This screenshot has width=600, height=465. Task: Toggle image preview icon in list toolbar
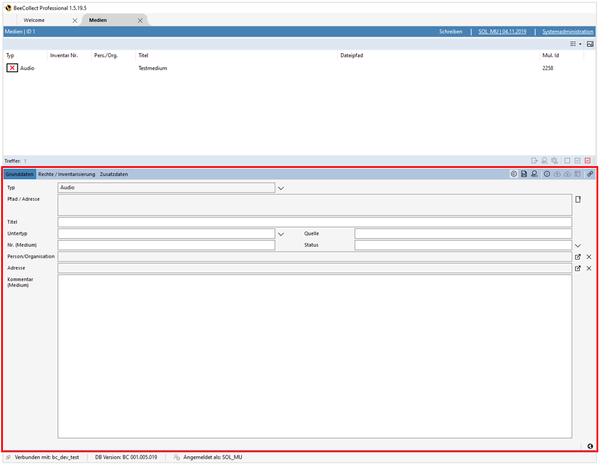tap(590, 44)
